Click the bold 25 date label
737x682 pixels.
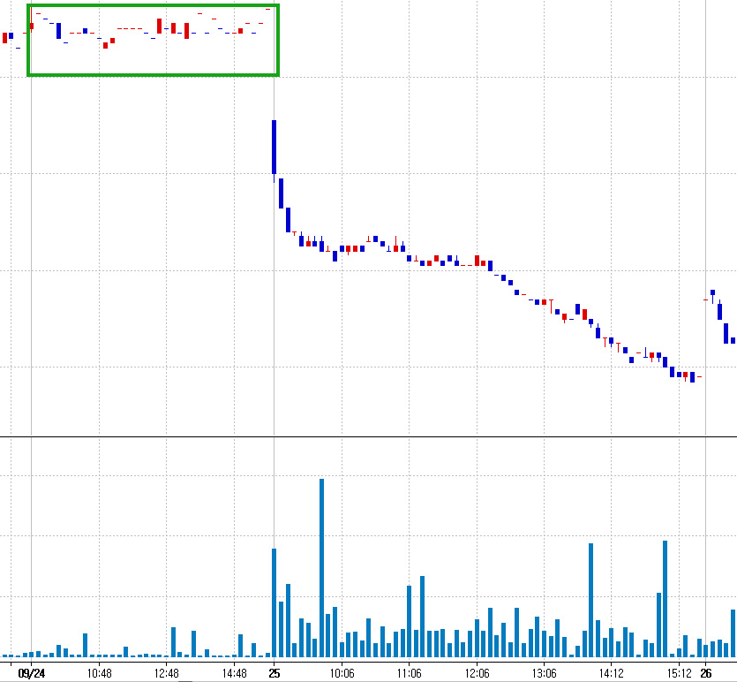[x=274, y=673]
